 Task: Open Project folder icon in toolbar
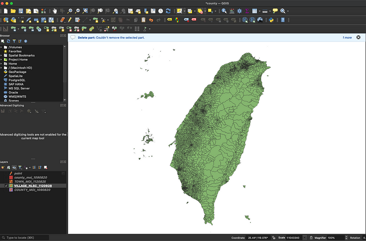tap(13, 10)
